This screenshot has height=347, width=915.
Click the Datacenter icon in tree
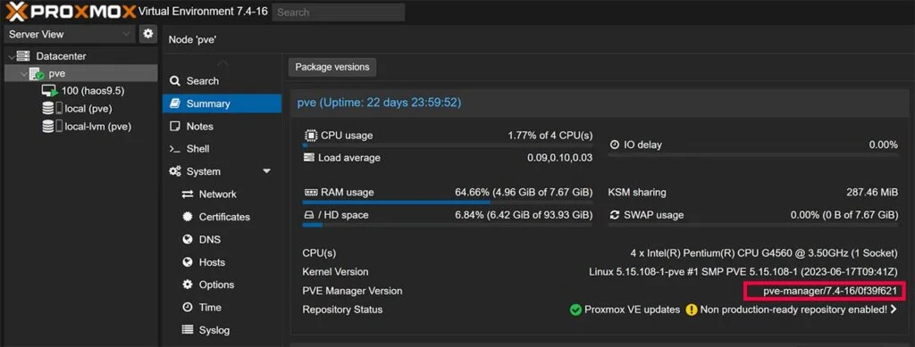(x=23, y=56)
